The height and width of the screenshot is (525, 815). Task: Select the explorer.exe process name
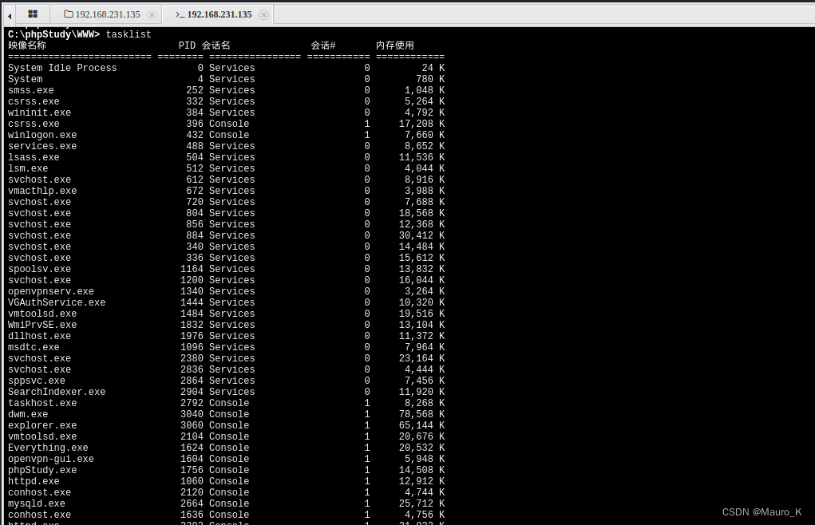click(42, 425)
